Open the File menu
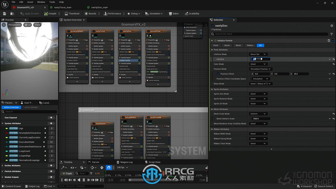The width and height of the screenshot is (336, 189). point(14,2)
